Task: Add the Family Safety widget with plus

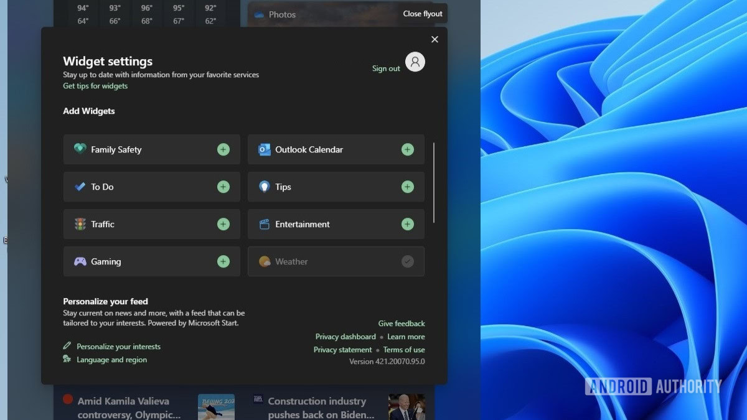Action: (x=223, y=149)
